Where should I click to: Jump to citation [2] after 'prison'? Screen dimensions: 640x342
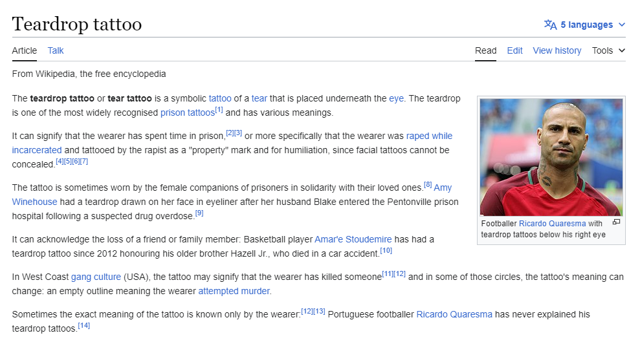pyautogui.click(x=230, y=133)
